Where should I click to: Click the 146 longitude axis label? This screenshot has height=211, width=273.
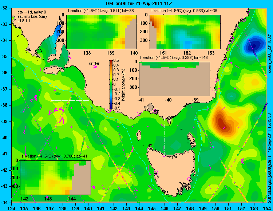tap(165, 208)
